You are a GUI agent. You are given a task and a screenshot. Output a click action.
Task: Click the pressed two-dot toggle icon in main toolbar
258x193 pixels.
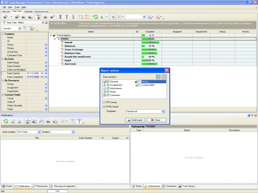tap(113, 17)
